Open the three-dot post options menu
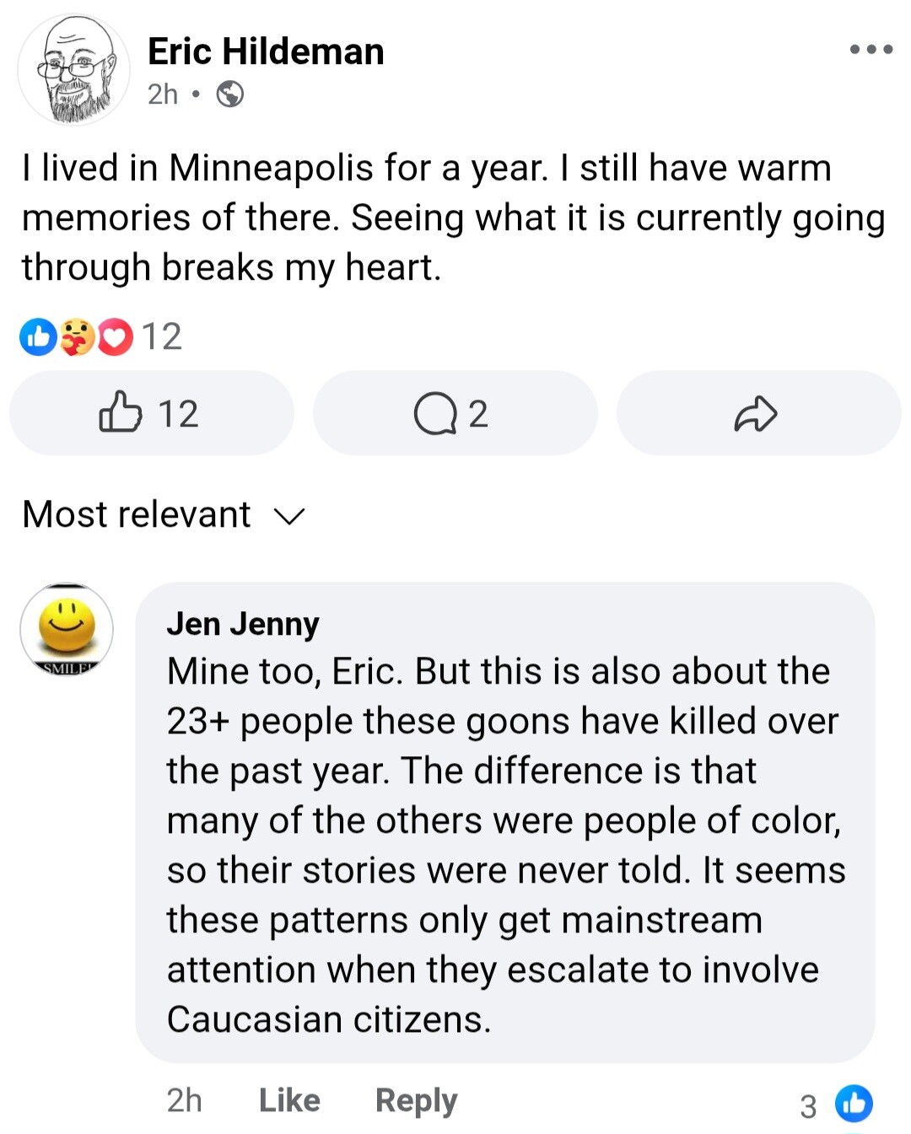Image resolution: width=911 pixels, height=1134 pixels. [871, 50]
